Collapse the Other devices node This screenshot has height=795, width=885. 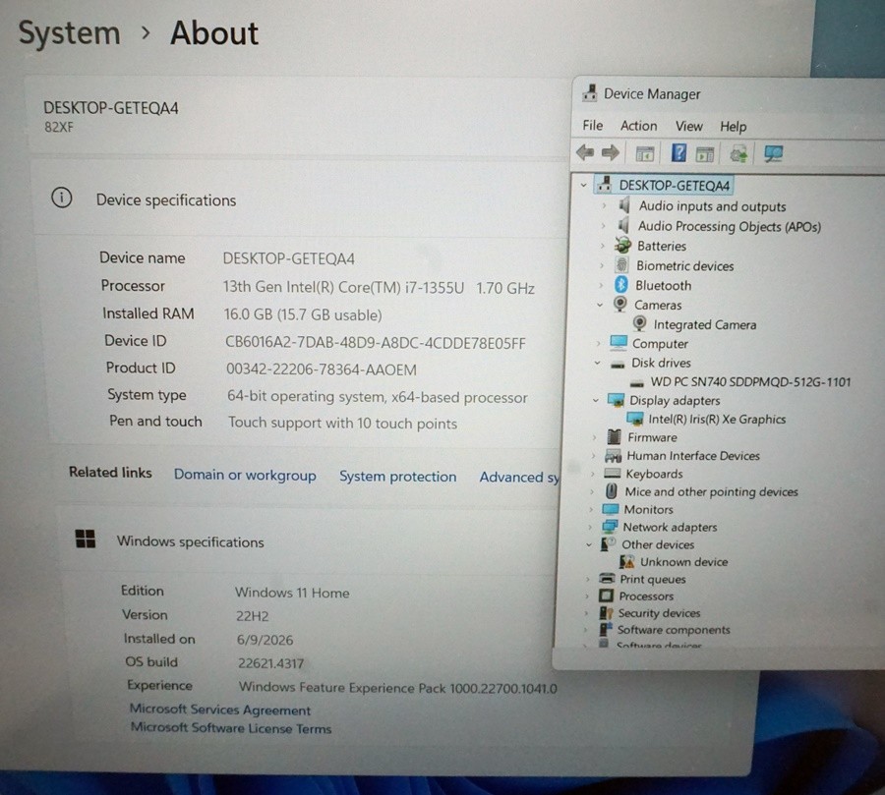589,544
